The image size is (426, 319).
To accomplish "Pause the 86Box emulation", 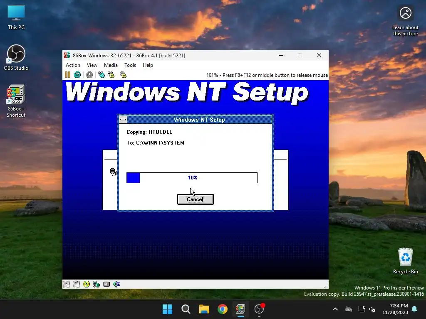I will coord(68,75).
